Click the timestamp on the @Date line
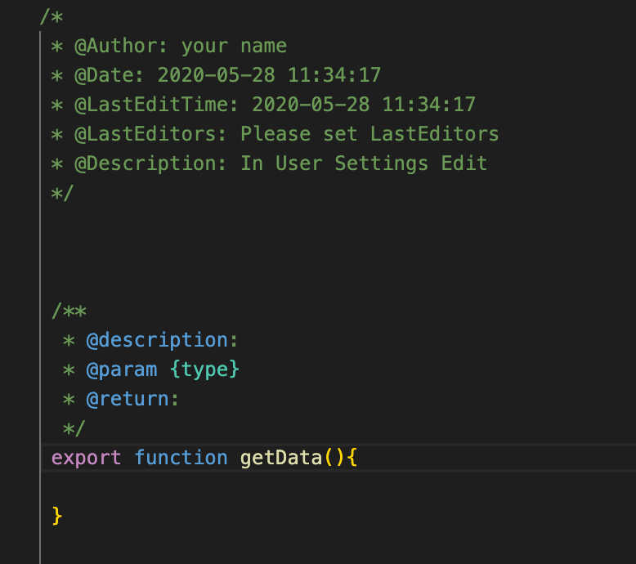 (x=269, y=75)
